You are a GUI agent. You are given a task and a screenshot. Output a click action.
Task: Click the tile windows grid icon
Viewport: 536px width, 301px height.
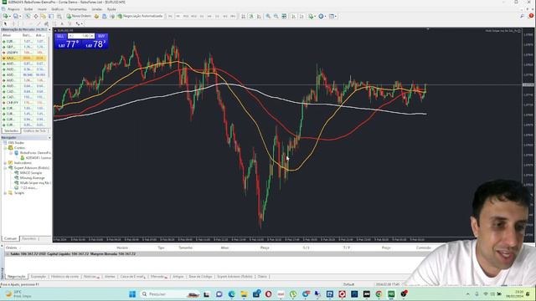tap(284, 16)
